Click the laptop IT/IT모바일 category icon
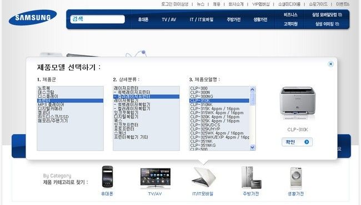Image resolution: width=361 pixels, height=205 pixels. pos(203,177)
